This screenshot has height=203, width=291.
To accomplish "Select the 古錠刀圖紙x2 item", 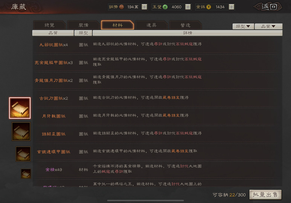I will 157,98.
